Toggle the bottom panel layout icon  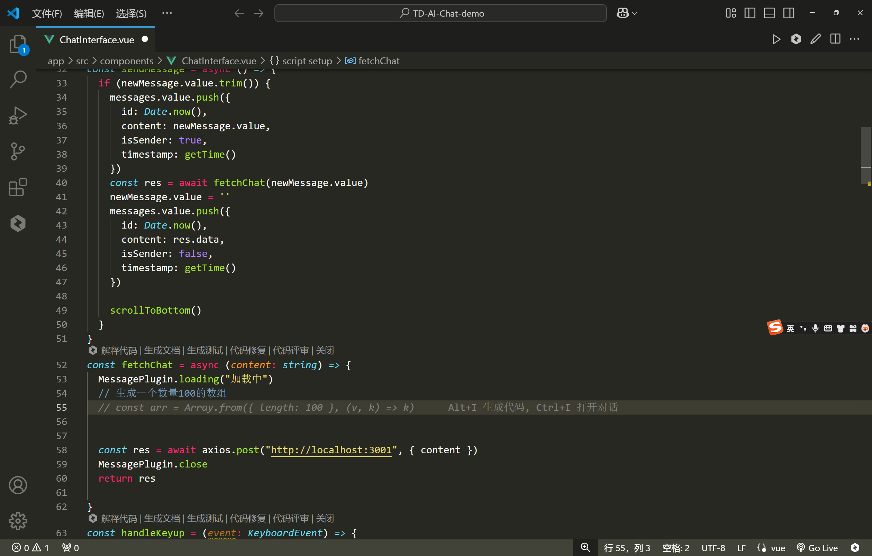(x=769, y=13)
